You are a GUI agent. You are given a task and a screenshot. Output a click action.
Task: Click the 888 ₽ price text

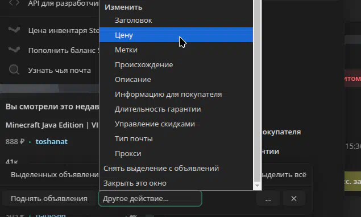[15, 141]
